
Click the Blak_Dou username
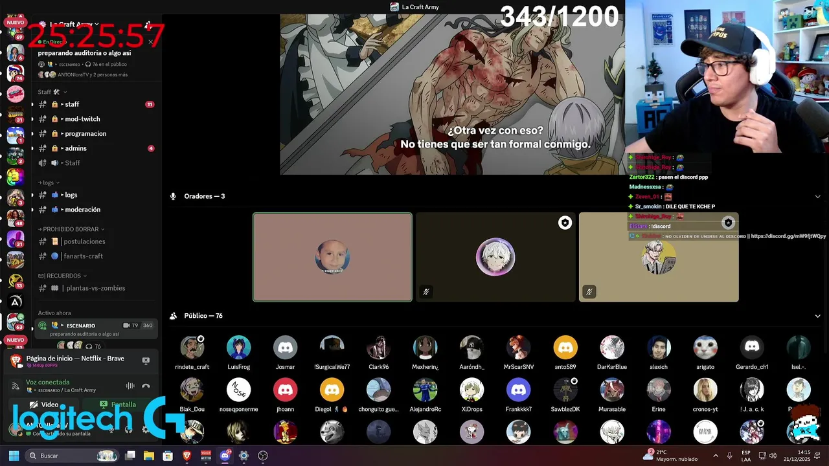192,410
